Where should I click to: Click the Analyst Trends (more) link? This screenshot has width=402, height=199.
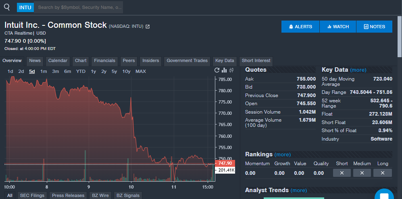pyautogui.click(x=299, y=190)
